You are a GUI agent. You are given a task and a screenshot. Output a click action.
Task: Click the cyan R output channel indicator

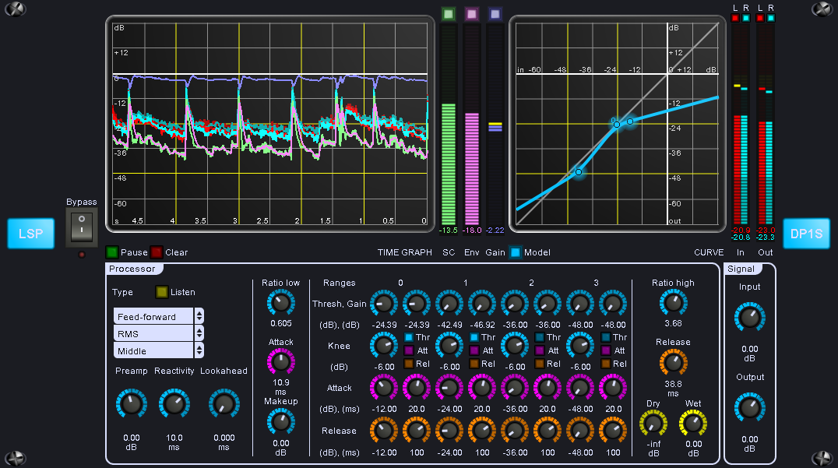[x=771, y=17]
